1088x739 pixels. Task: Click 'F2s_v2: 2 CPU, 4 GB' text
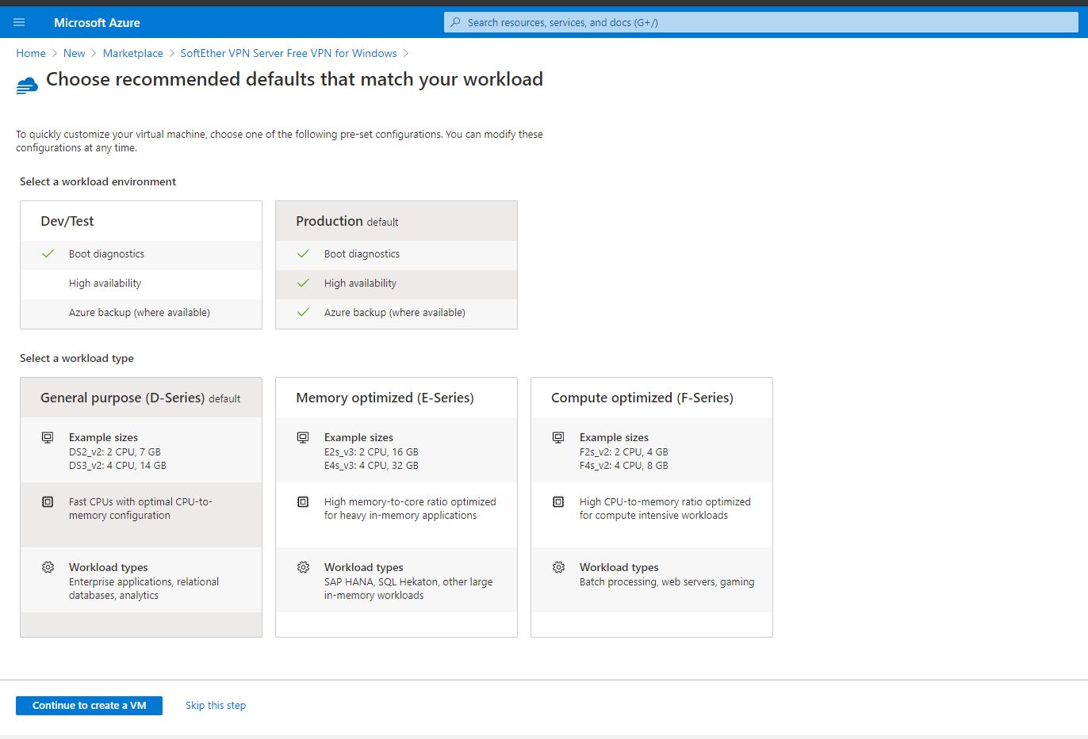click(x=624, y=452)
